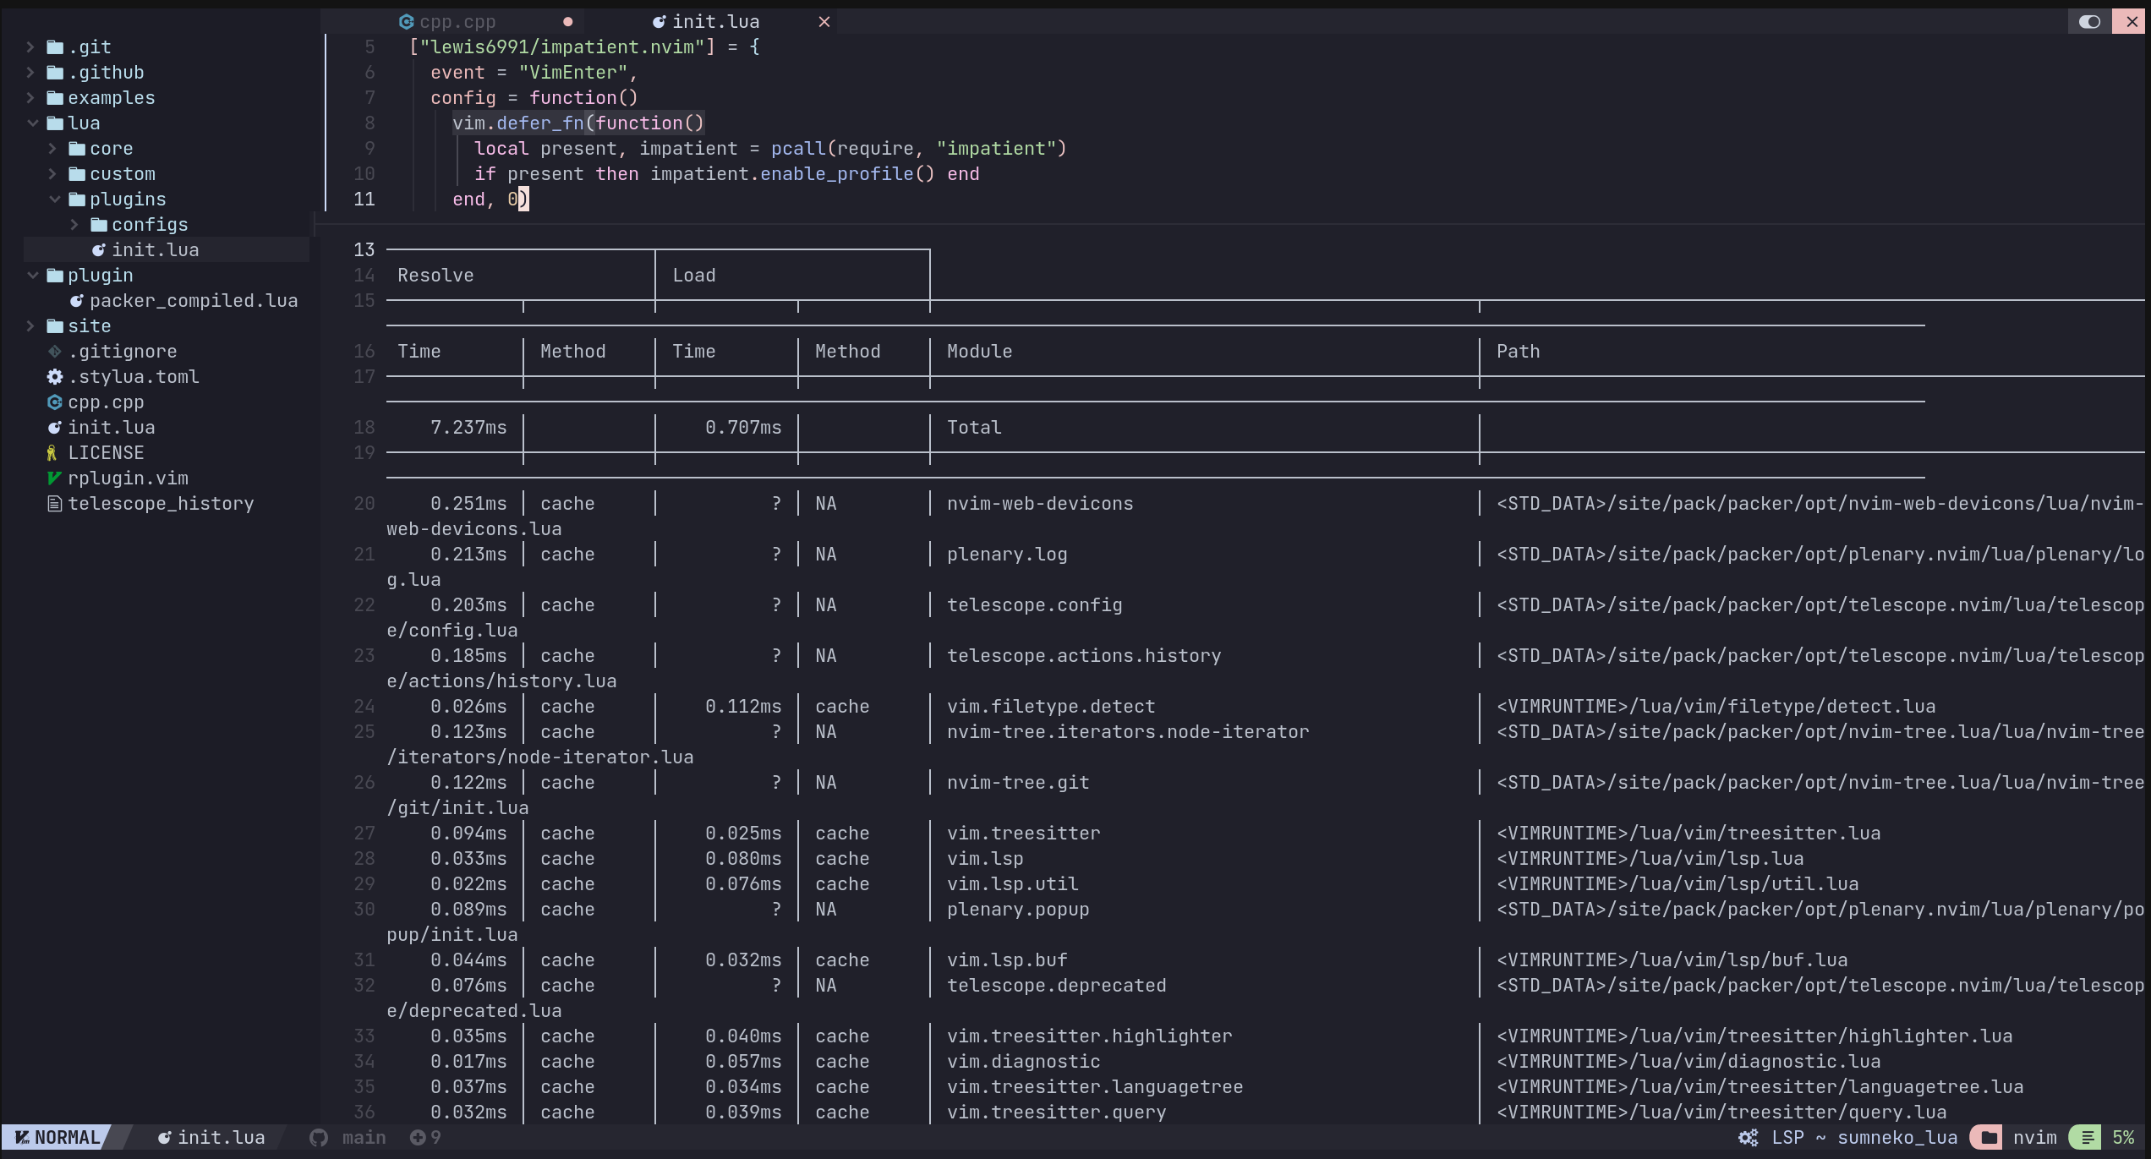Collapse the plugins folder

coord(54,199)
